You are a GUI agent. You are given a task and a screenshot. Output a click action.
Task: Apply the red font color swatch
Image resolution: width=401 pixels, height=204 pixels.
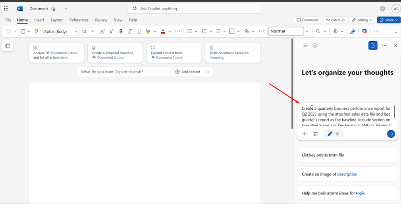[163, 31]
